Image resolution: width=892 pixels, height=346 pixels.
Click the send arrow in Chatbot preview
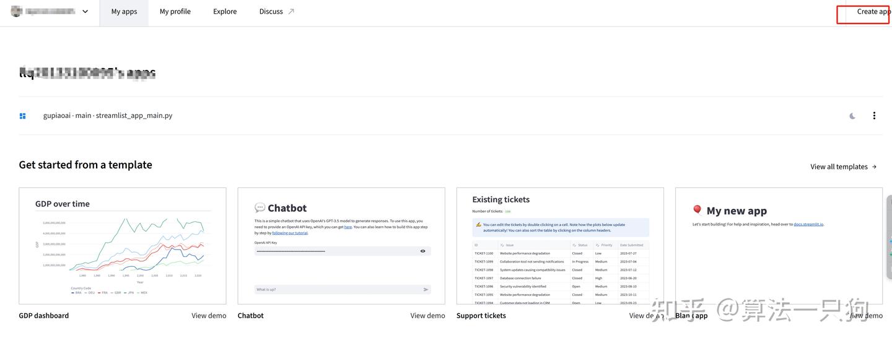426,289
